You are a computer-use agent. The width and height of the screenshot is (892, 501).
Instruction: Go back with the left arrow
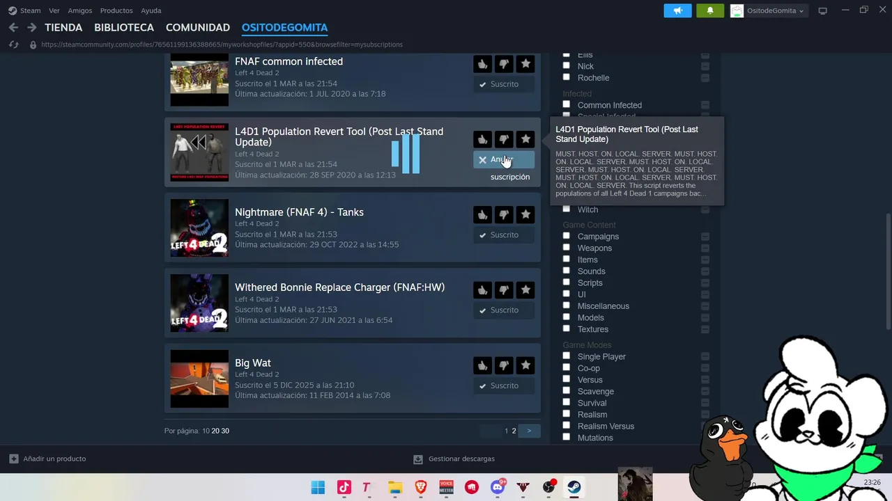pyautogui.click(x=13, y=28)
